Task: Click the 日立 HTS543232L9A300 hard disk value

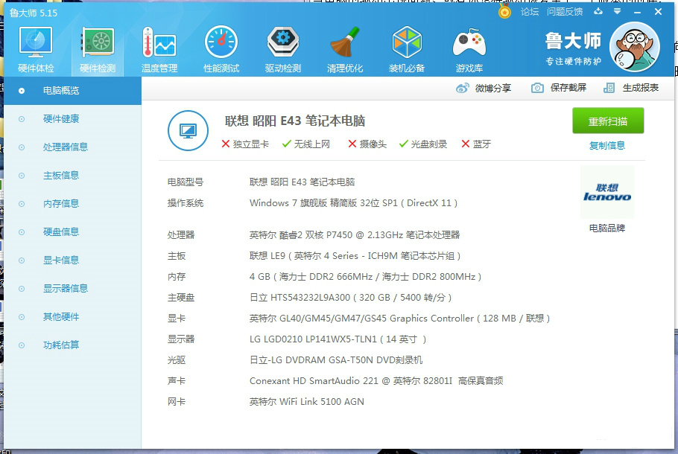Action: click(x=351, y=298)
